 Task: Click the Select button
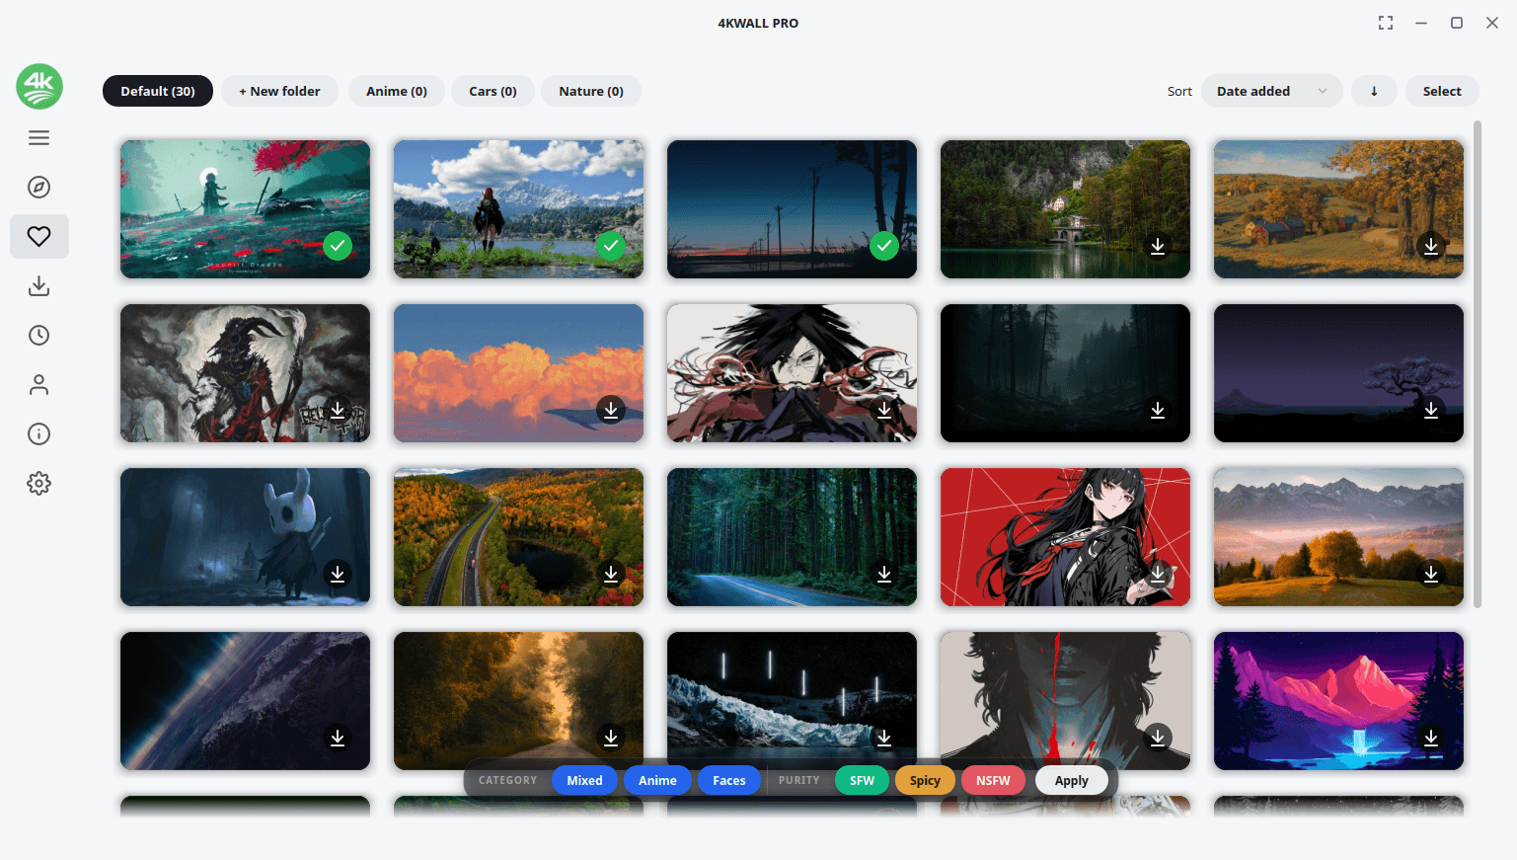tap(1442, 91)
